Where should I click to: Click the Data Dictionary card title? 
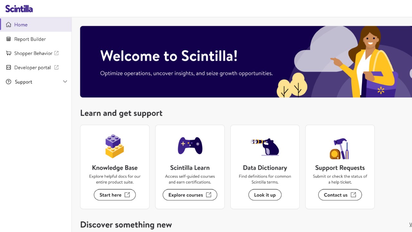[x=265, y=168]
